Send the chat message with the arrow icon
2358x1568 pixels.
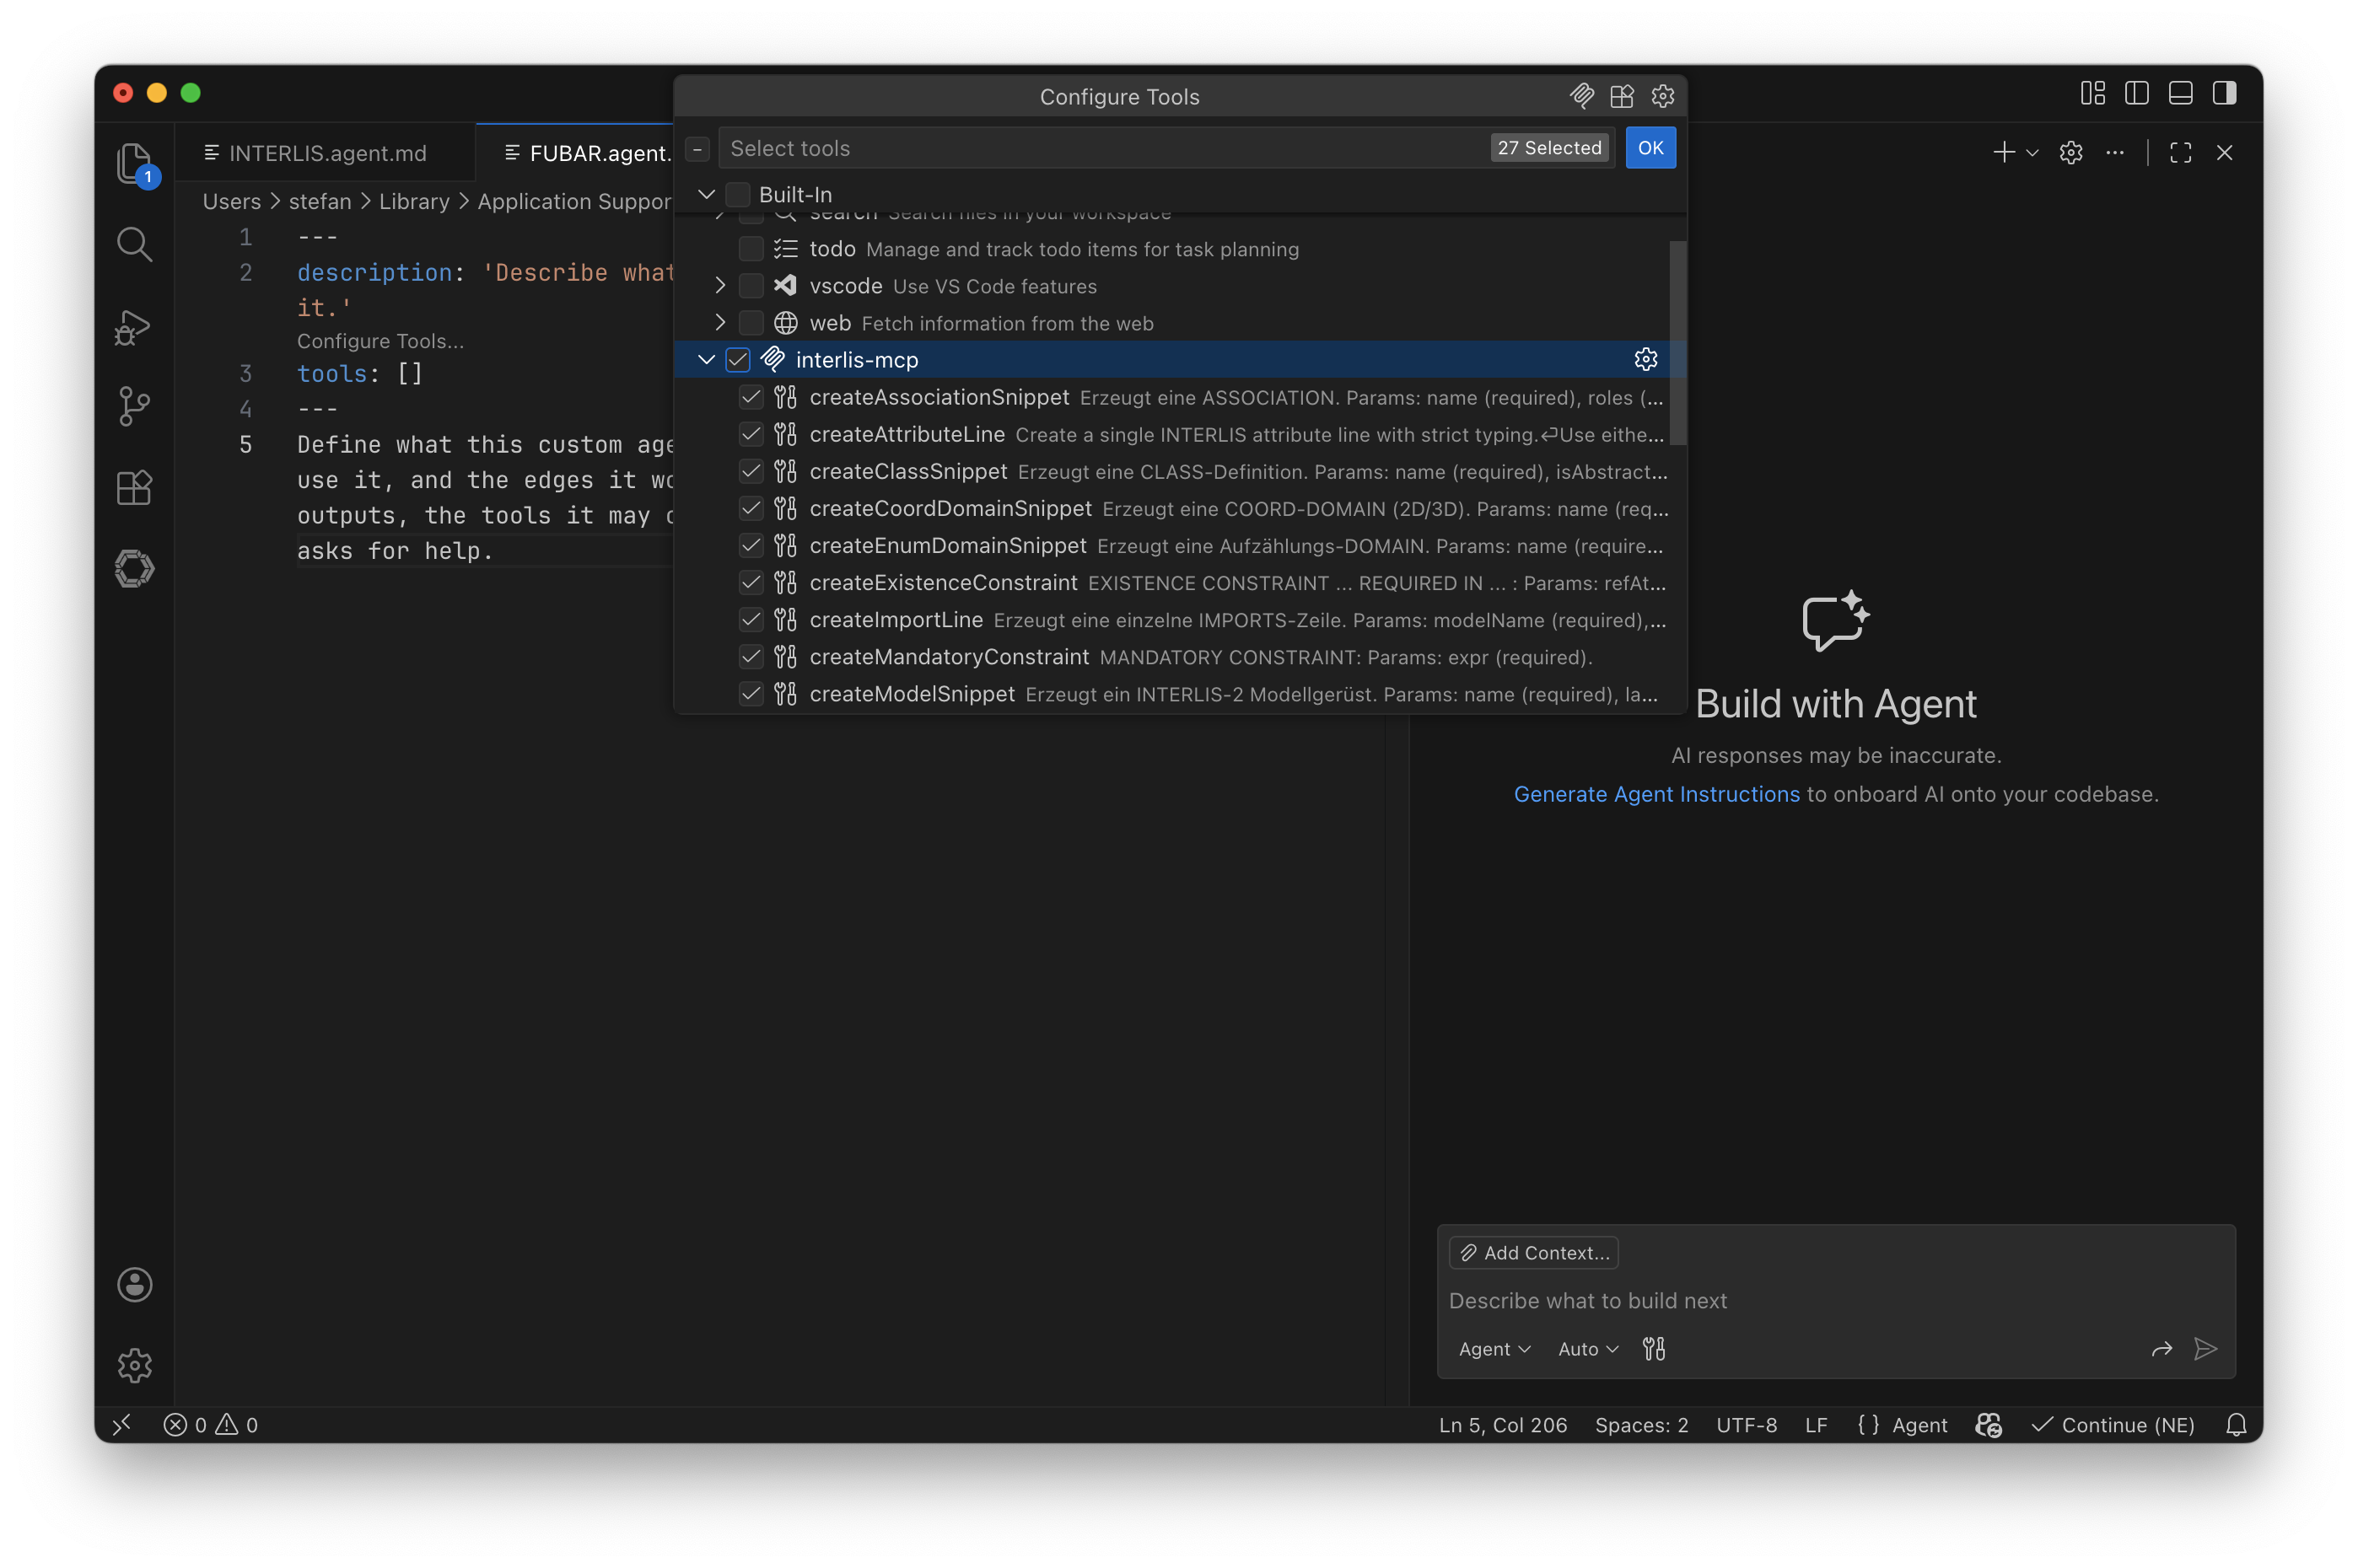tap(2205, 1349)
